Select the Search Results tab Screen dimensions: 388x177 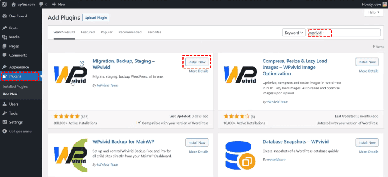(x=64, y=32)
